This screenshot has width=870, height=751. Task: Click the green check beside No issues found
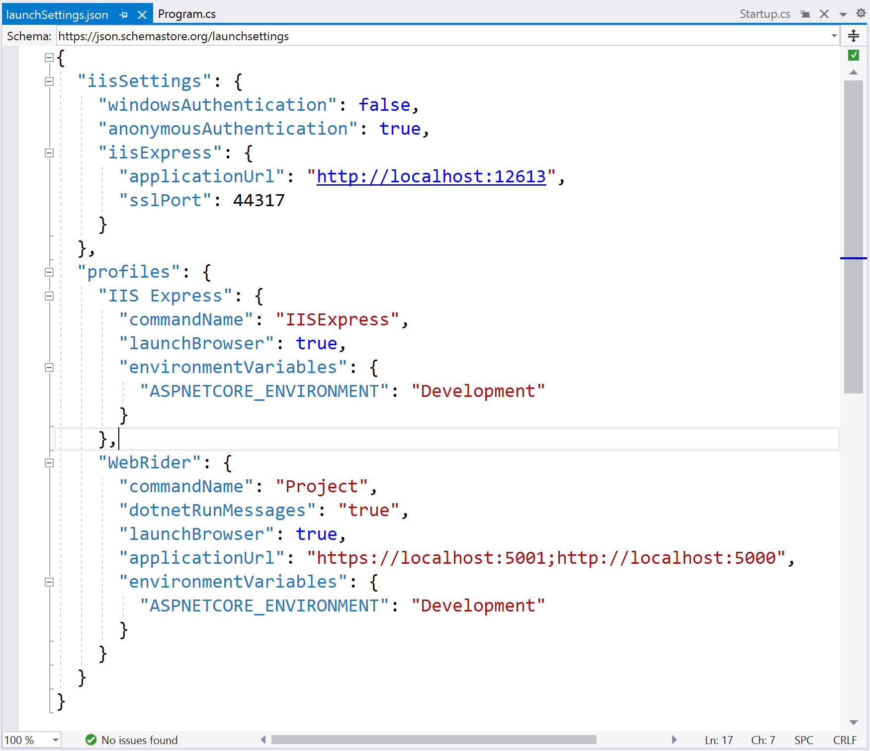pos(90,740)
